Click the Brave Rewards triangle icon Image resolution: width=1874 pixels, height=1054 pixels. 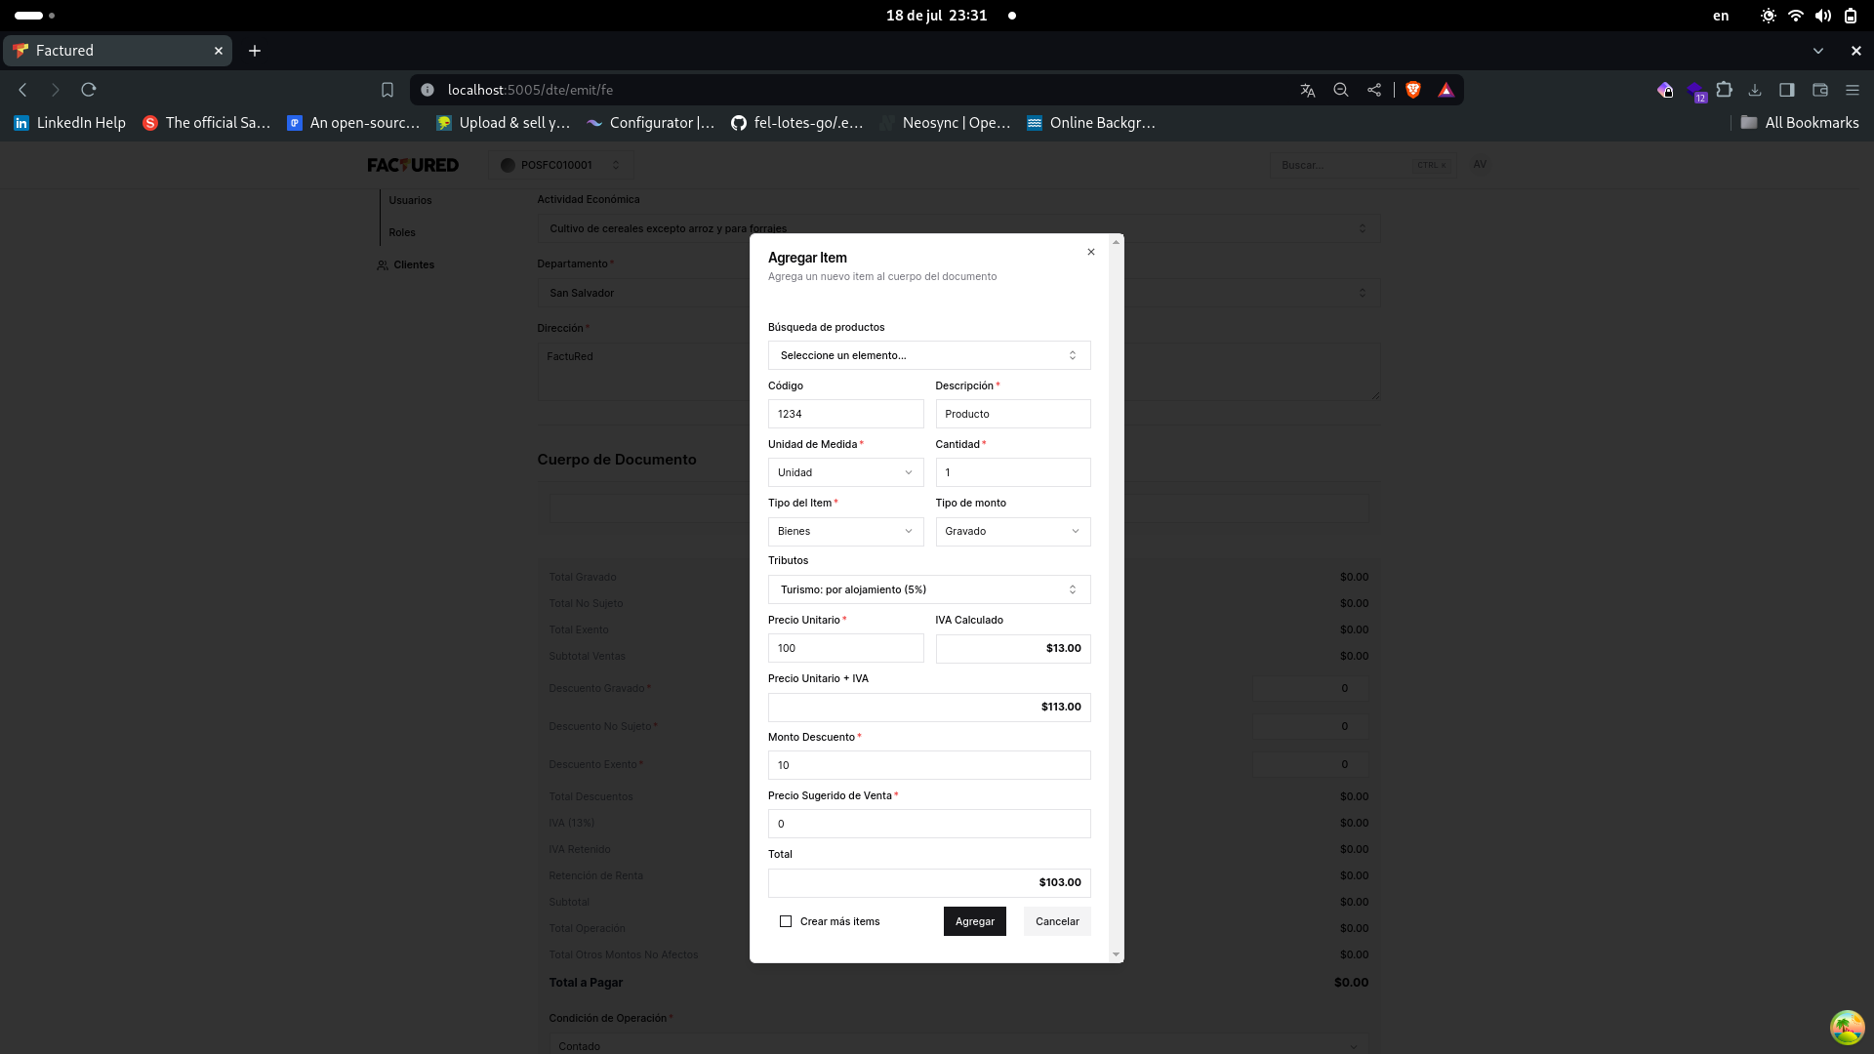1446,90
